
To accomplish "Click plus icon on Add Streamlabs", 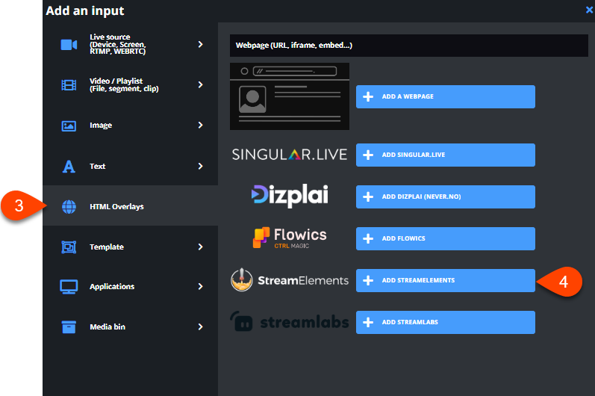I will 368,322.
